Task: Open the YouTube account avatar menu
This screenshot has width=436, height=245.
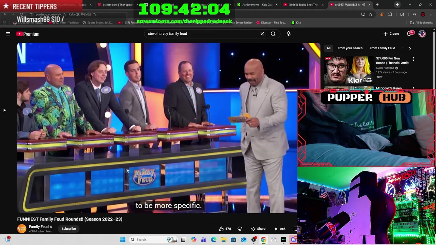Action: coord(422,34)
